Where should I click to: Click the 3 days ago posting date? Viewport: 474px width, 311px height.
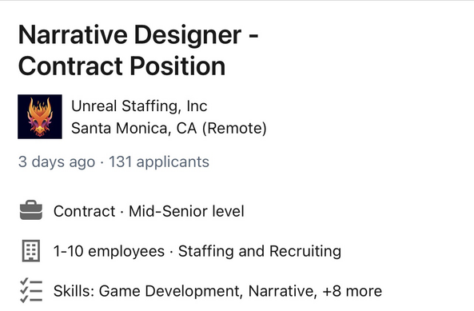click(x=57, y=161)
